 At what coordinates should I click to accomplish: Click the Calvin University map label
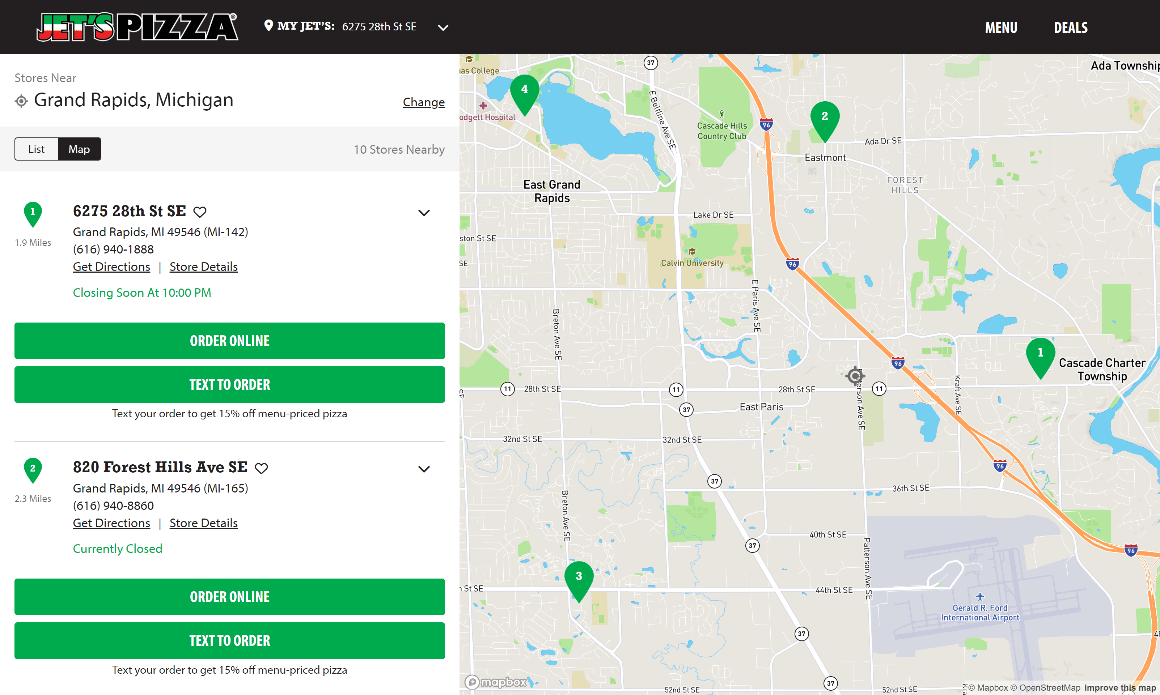692,263
